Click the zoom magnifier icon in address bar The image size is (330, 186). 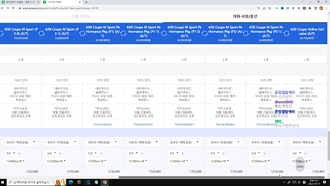coord(259,8)
